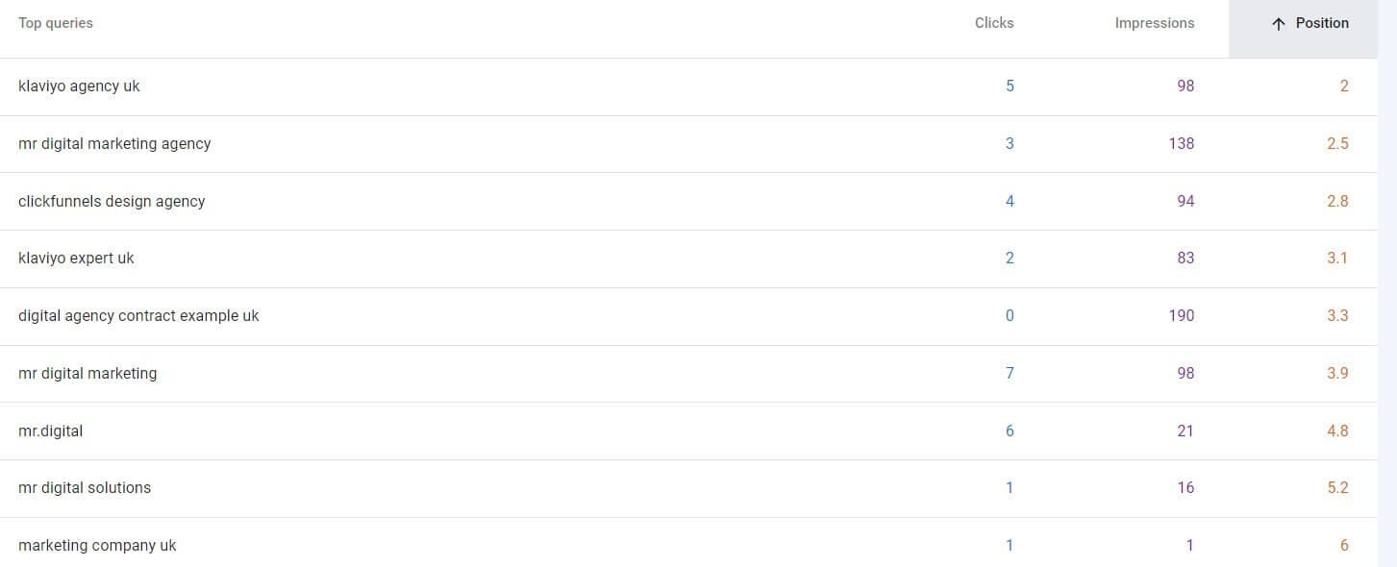Screen dimensions: 1397x567
Task: Select 'marketing company uk' query
Action: (97, 546)
